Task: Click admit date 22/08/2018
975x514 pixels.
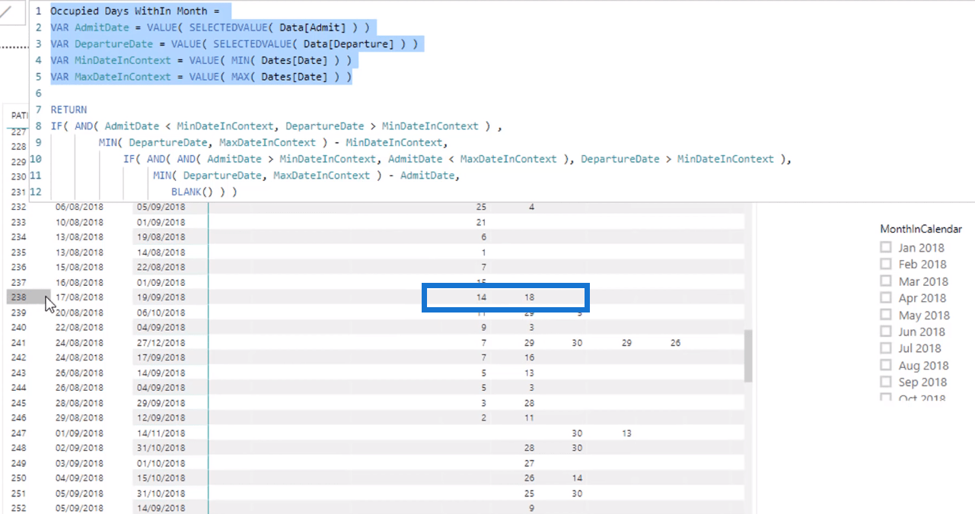Action: coord(79,328)
